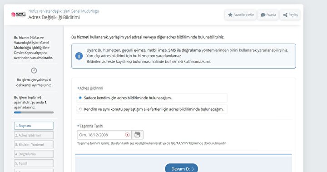Click the star icon in Favorilere ekle
This screenshot has height=172, width=327.
click(x=230, y=15)
